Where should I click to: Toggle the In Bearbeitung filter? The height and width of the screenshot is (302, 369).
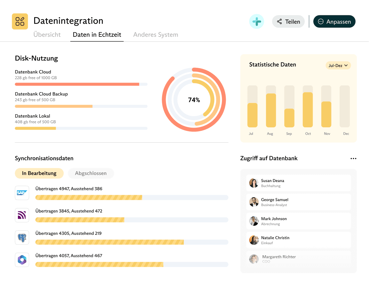(x=39, y=173)
